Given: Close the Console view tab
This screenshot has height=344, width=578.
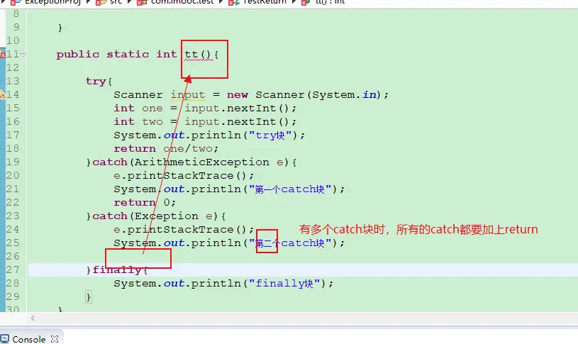Looking at the screenshot, I should 55,339.
